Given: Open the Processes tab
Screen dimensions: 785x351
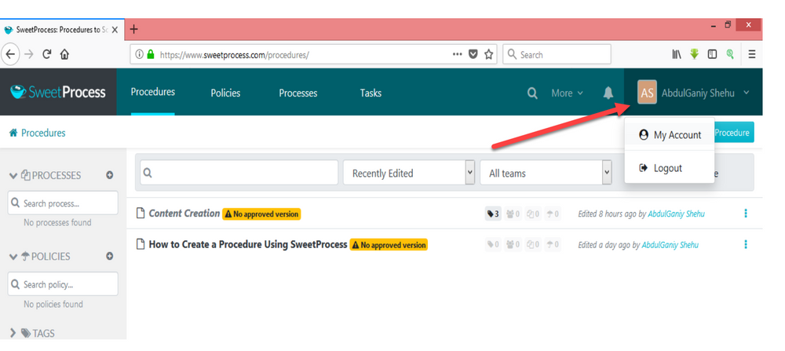Looking at the screenshot, I should point(298,93).
